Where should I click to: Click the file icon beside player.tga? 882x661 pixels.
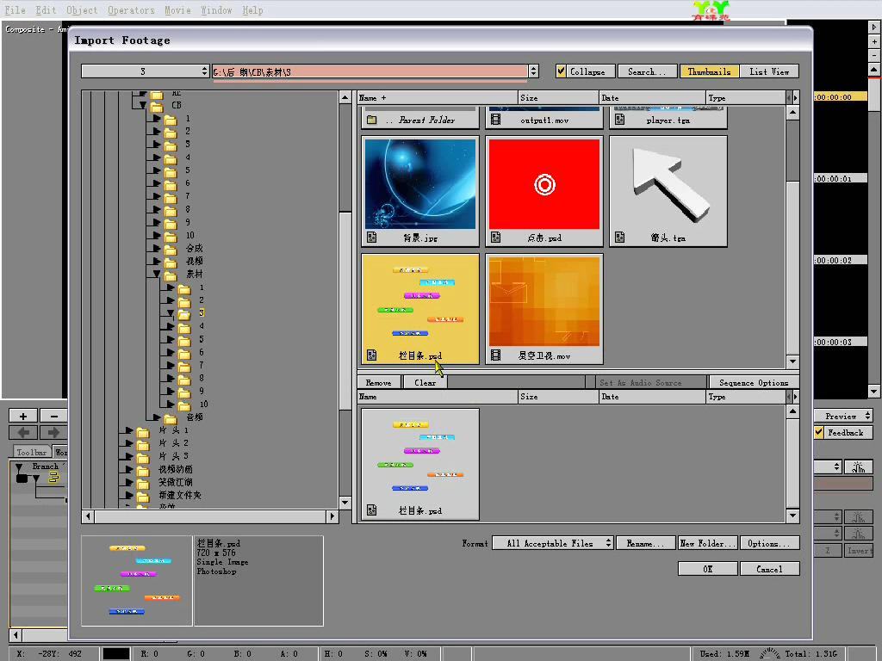coord(619,120)
